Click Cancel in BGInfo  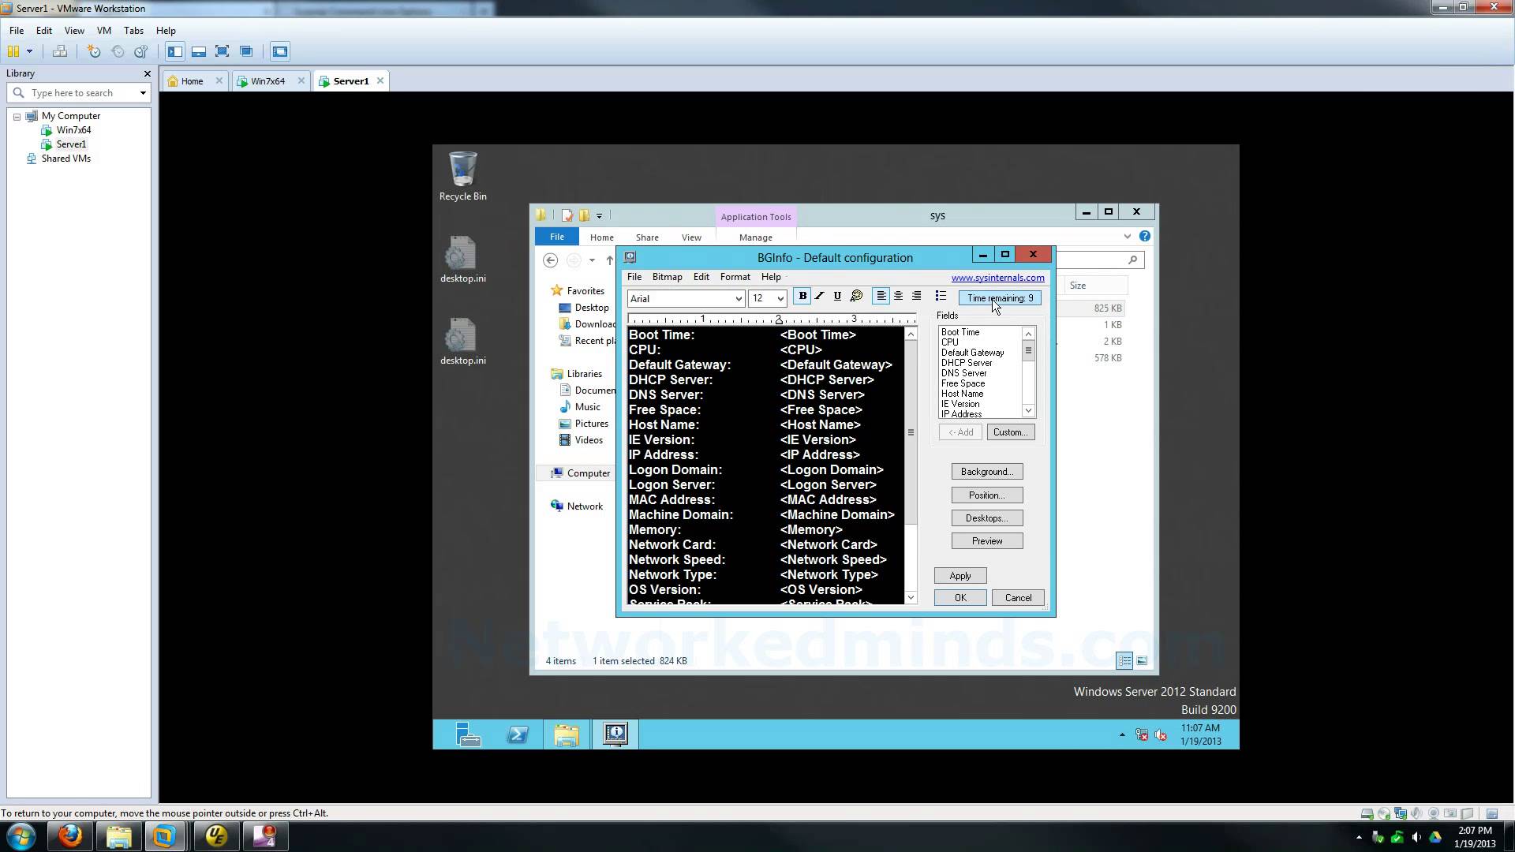(x=1018, y=598)
